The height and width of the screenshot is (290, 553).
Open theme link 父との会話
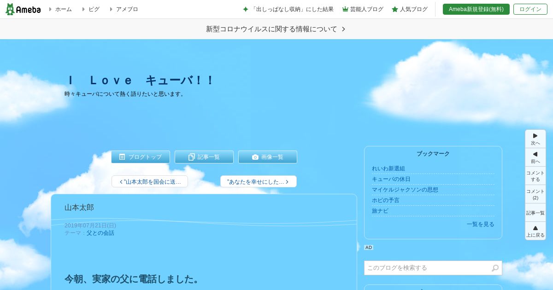[x=100, y=233]
